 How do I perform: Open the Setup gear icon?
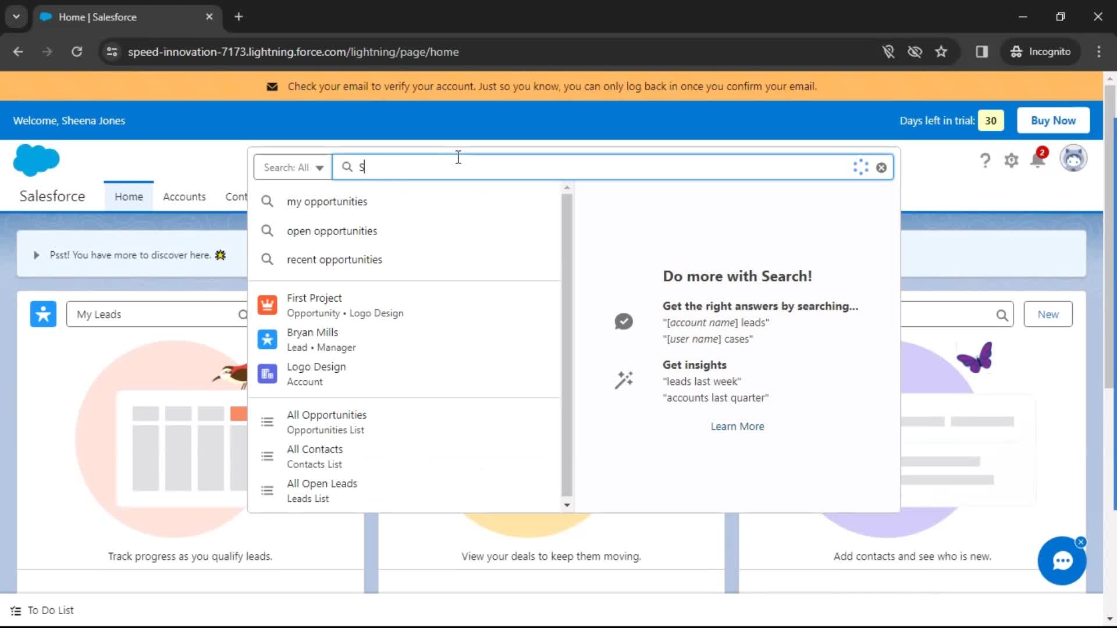click(x=1011, y=160)
